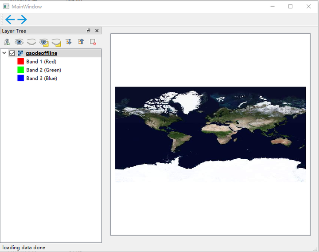Click Hide All Layers closed-eye icon
Image resolution: width=319 pixels, height=252 pixels.
coord(31,42)
